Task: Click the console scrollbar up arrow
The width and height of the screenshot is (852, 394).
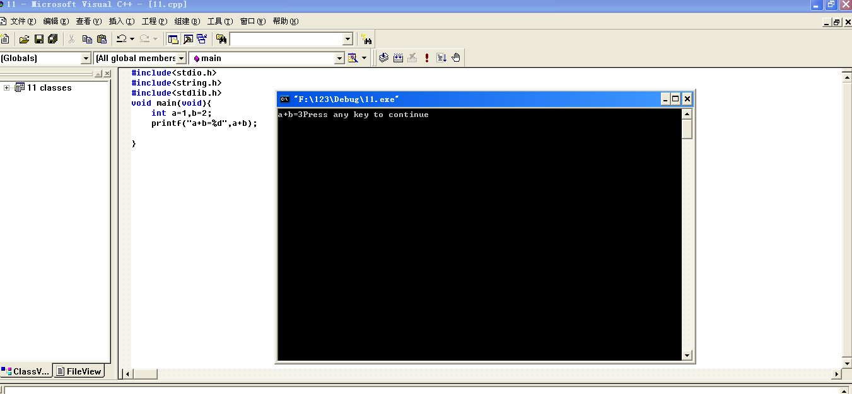Action: [x=687, y=114]
